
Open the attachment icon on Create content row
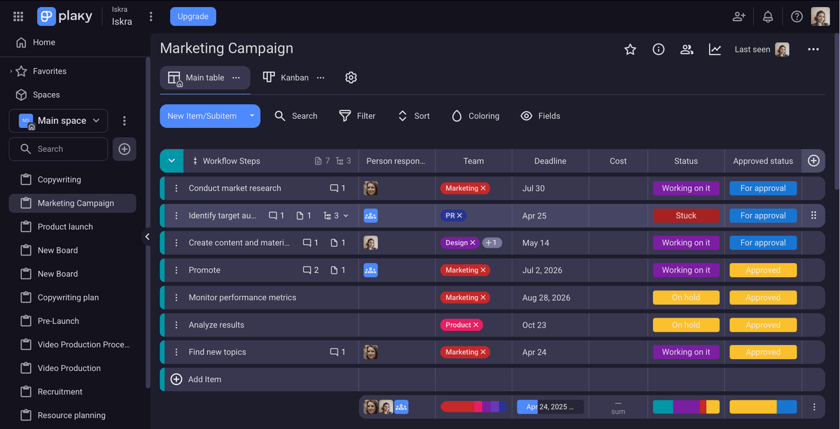(x=335, y=242)
